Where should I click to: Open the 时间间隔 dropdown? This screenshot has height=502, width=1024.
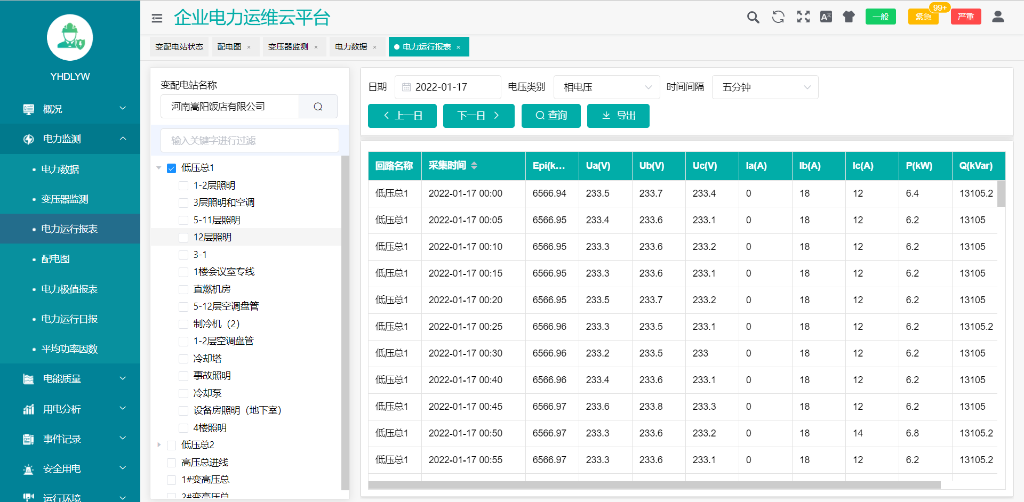765,87
